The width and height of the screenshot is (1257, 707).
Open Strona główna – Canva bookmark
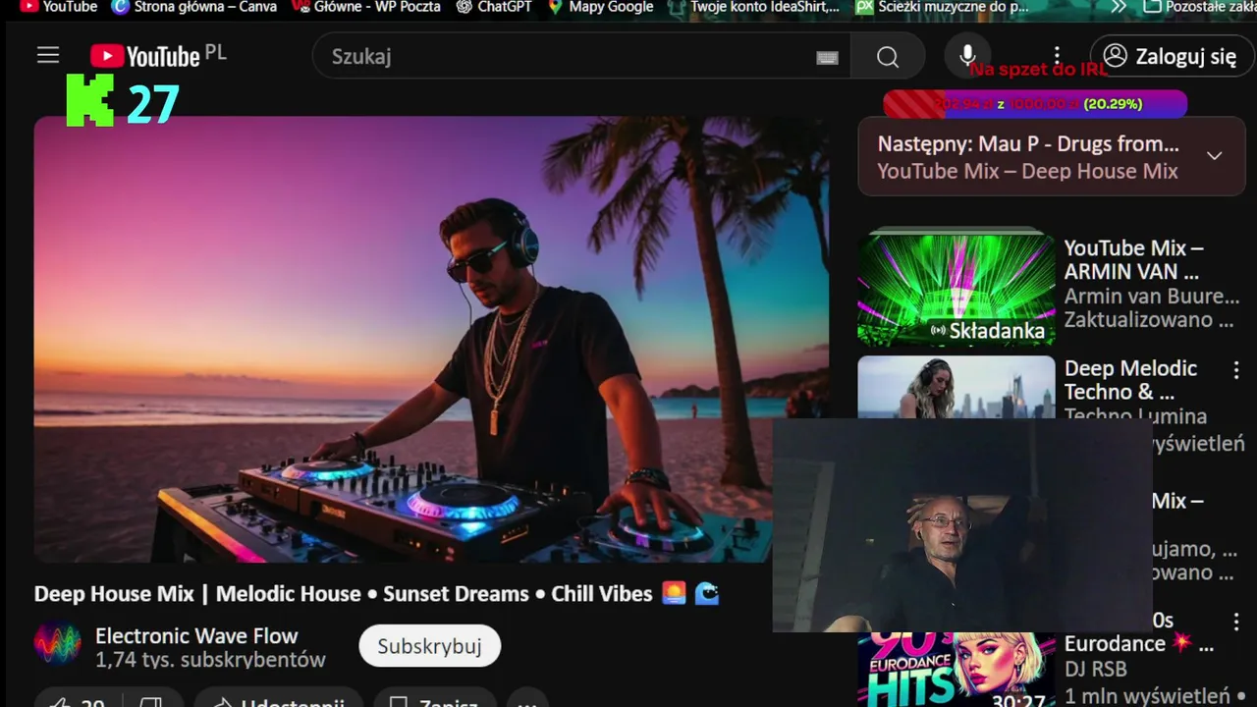[x=194, y=7]
